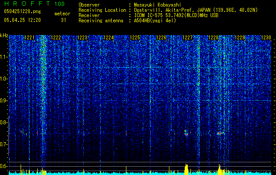
Task: Click the horizontal meteor echo near 1228
Action: (x=220, y=133)
